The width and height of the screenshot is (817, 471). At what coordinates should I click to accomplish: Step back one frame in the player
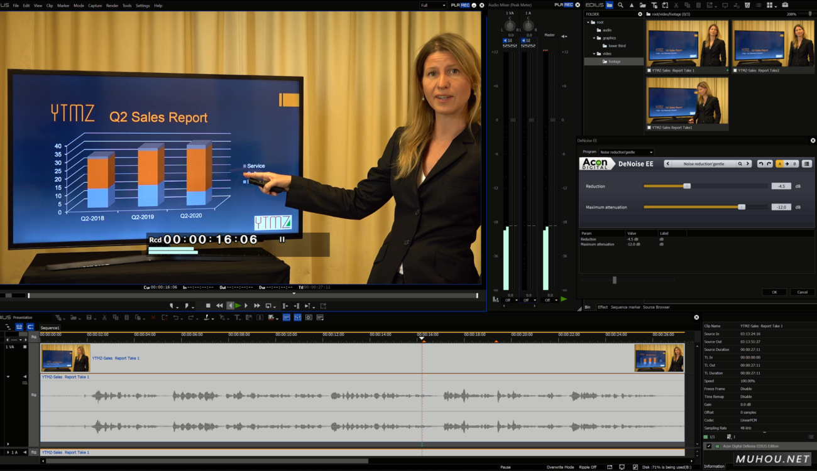coord(230,306)
